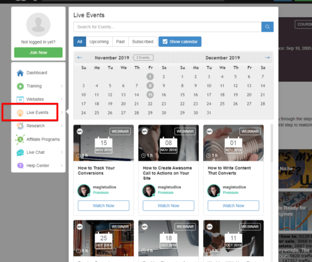
Task: Click the events list vertical scrollbar
Action: tap(272, 143)
